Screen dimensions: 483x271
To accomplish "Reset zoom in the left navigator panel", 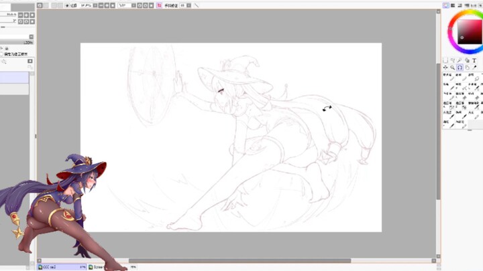I will pos(32,15).
